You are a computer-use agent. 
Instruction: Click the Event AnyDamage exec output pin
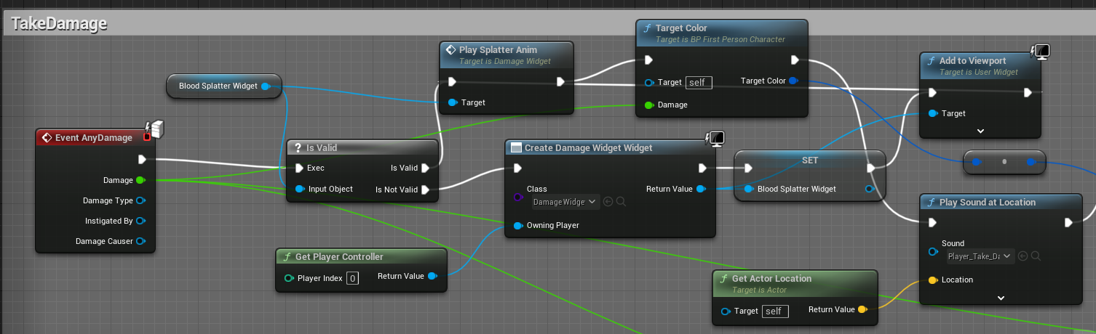(x=142, y=160)
